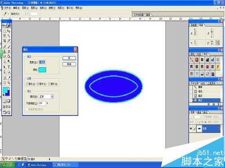Open the Styles panel flyout menu arrow
This screenshot has width=225, height=168.
pos(221,54)
